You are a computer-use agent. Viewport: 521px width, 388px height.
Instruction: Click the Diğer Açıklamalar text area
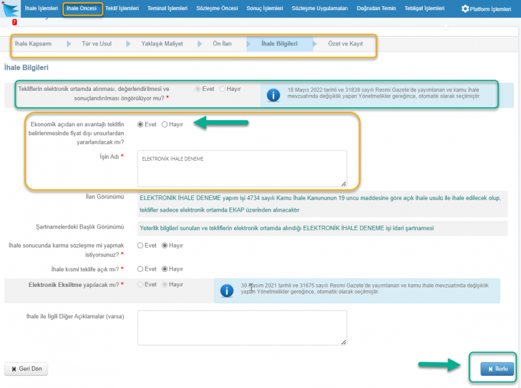[242, 328]
